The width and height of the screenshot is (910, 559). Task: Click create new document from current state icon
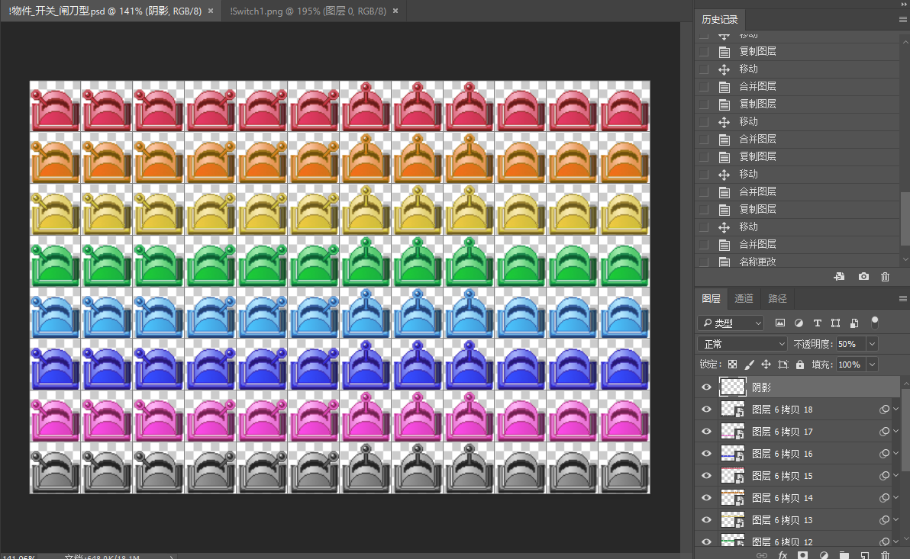839,277
